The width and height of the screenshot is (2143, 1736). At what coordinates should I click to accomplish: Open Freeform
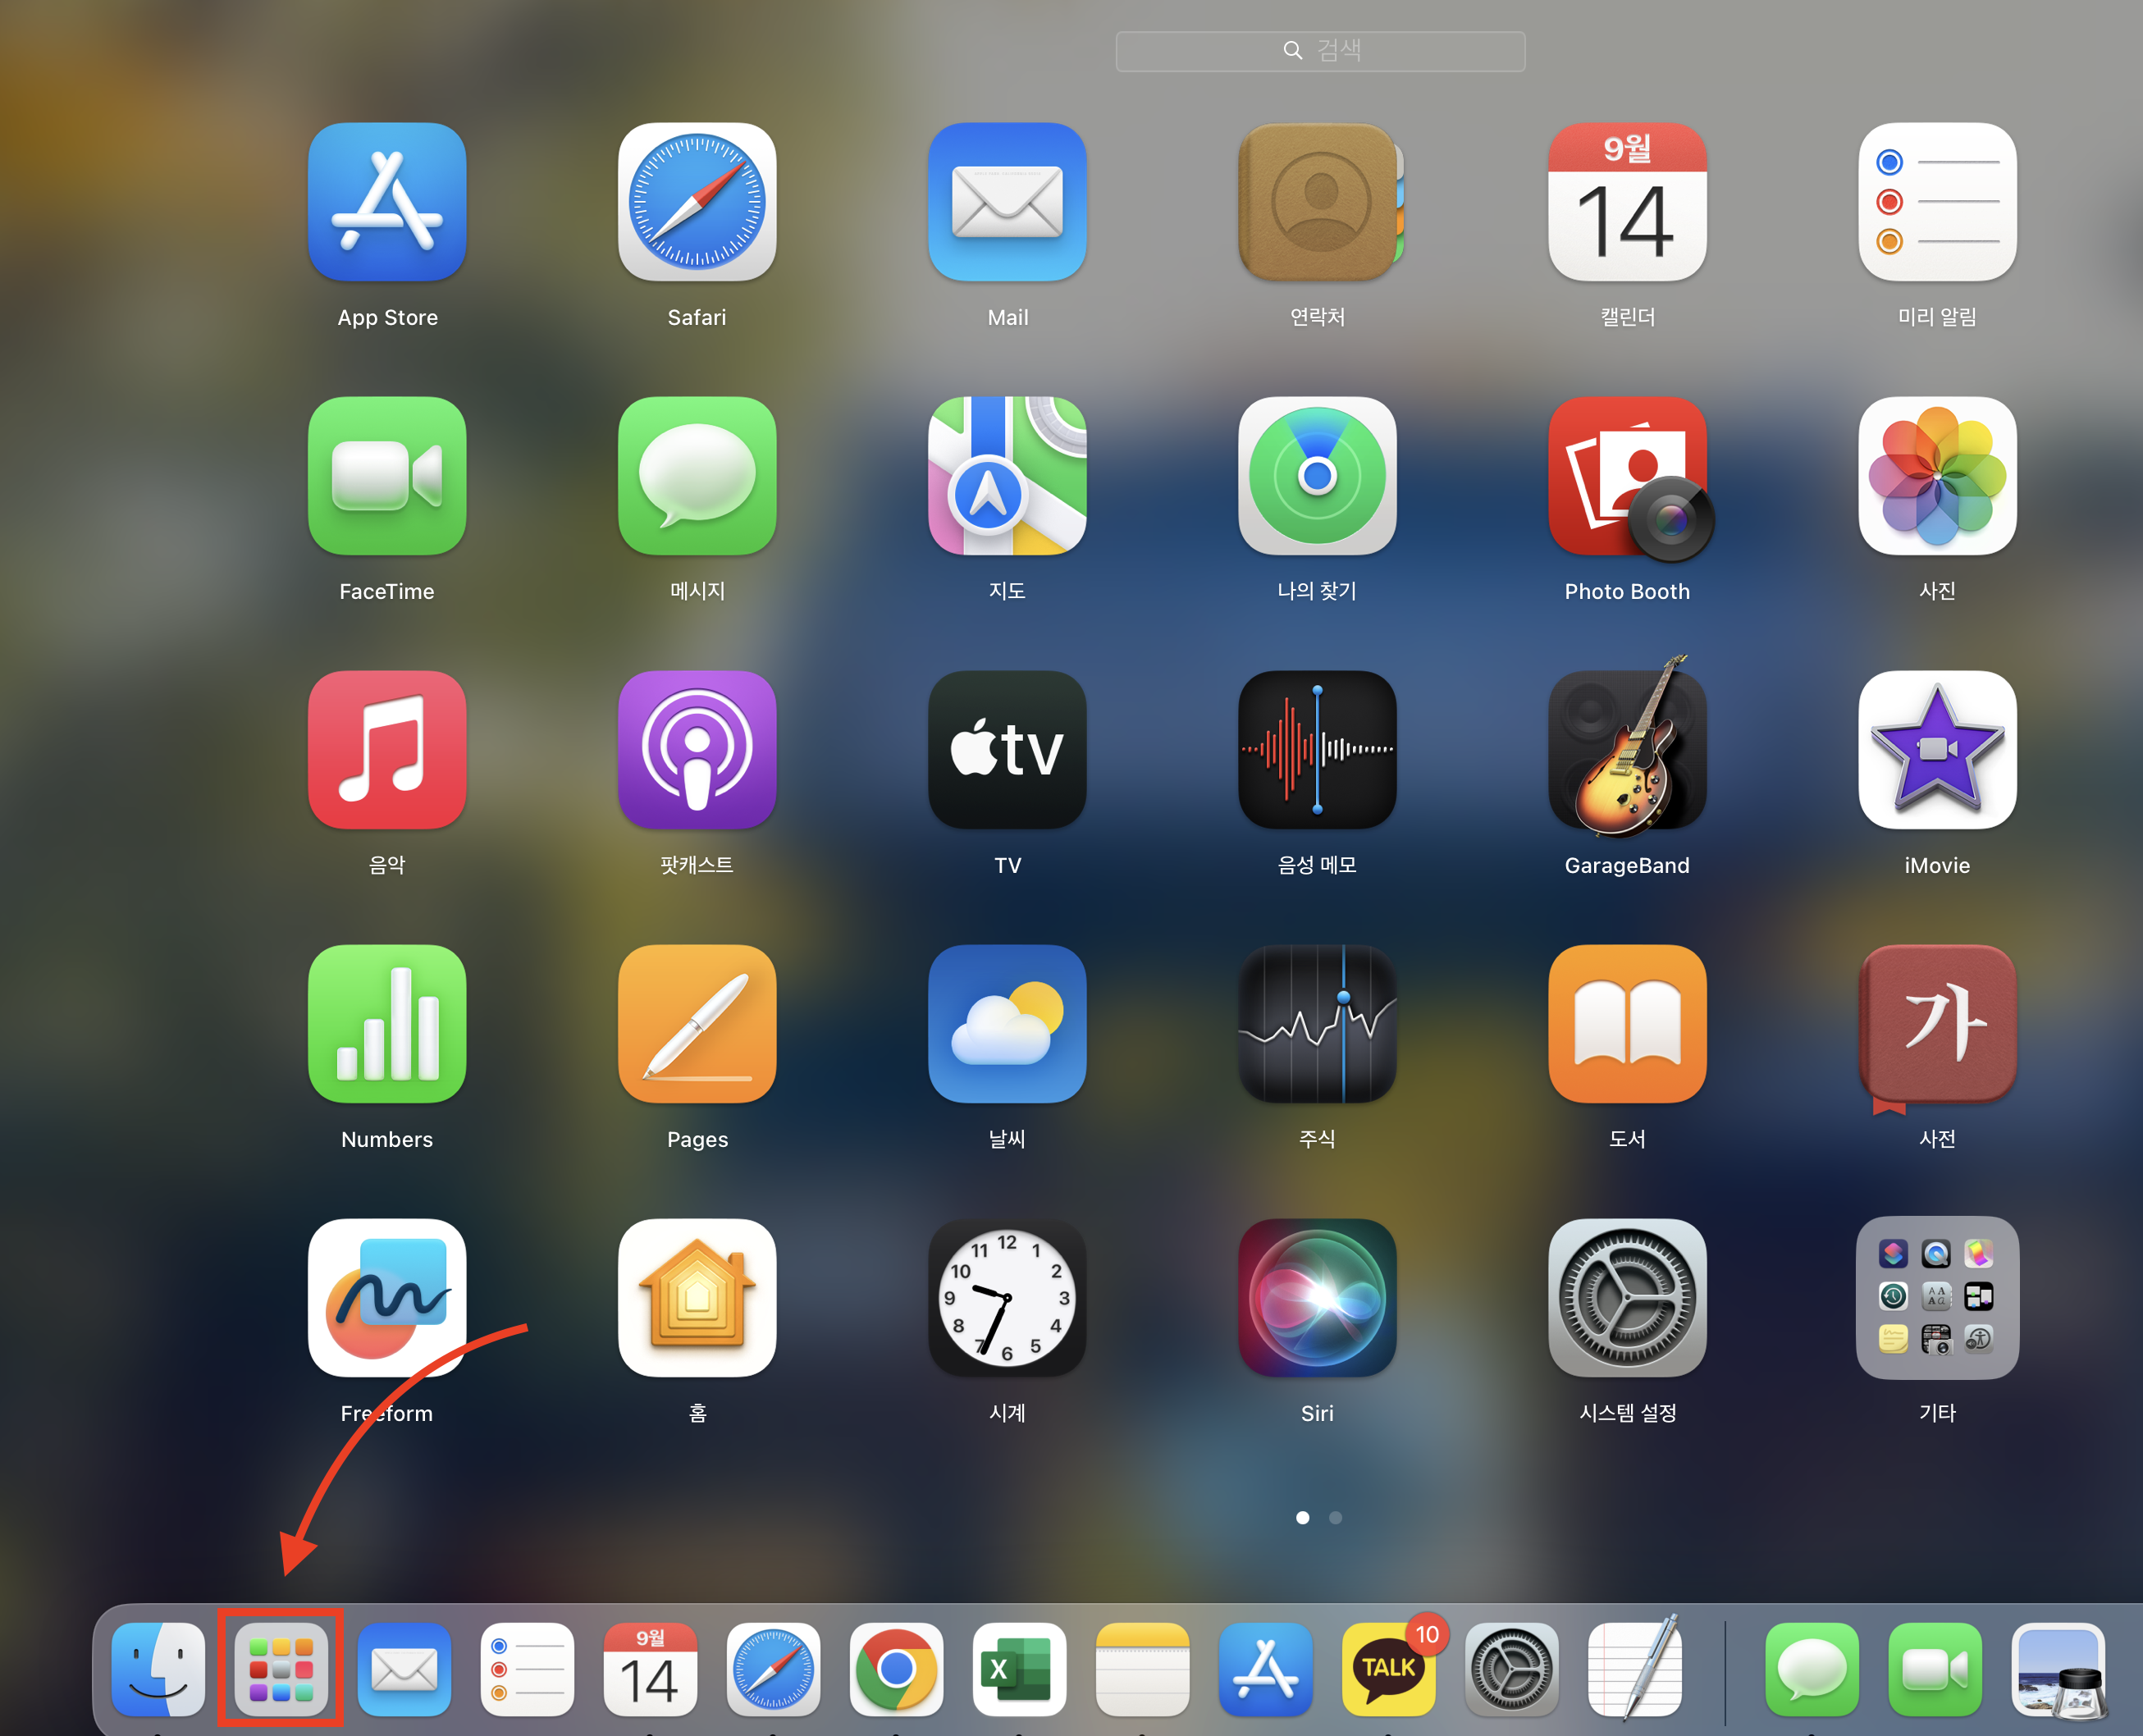click(x=387, y=1298)
